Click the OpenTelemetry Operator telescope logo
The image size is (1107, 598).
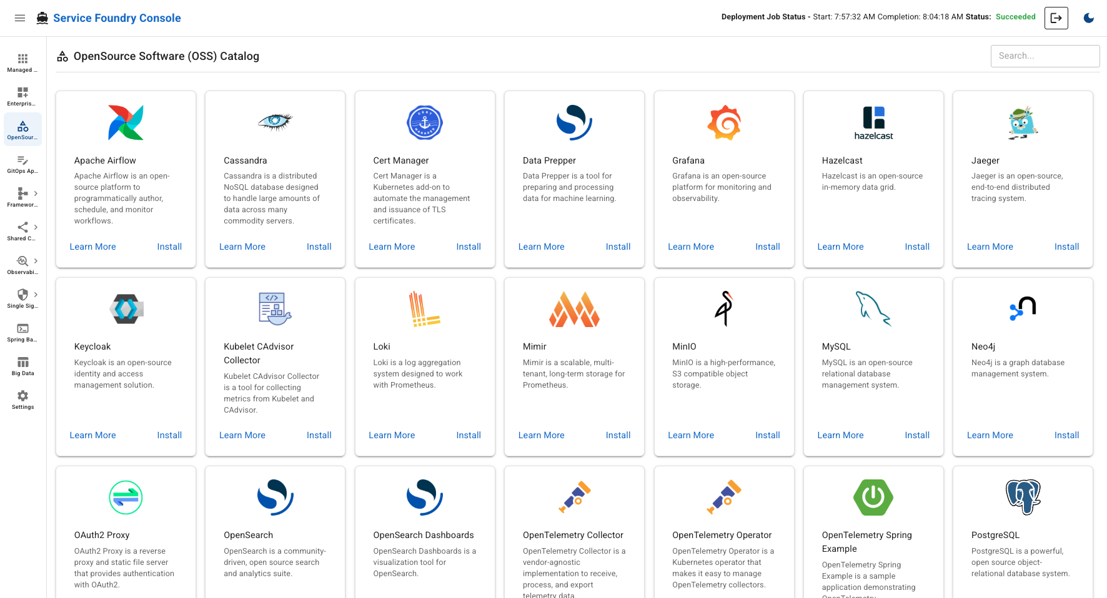[724, 497]
